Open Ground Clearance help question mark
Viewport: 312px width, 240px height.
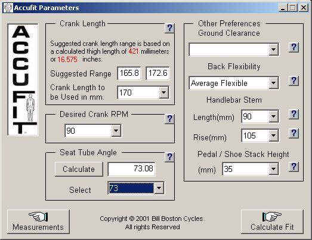[x=294, y=47]
